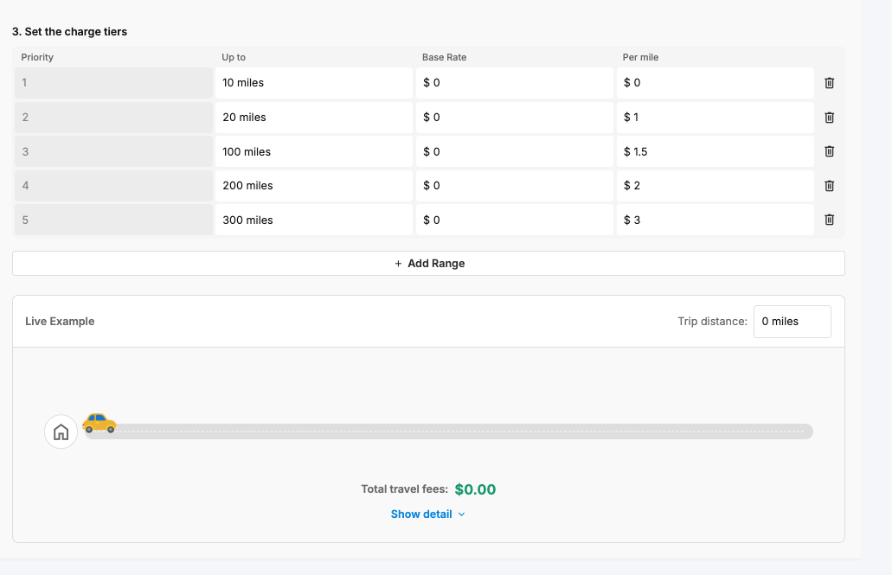Change the 200 miles Up to value
The width and height of the screenshot is (892, 575).
pyautogui.click(x=314, y=186)
